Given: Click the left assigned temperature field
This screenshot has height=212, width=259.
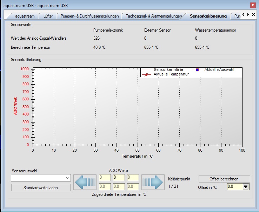Looking at the screenshot, I should (x=105, y=187).
